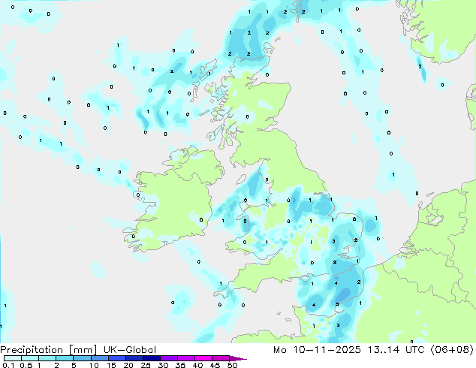The height and width of the screenshot is (368, 476).
Task: Click the 5–10 mm legend color swatch
Action: pos(82,358)
